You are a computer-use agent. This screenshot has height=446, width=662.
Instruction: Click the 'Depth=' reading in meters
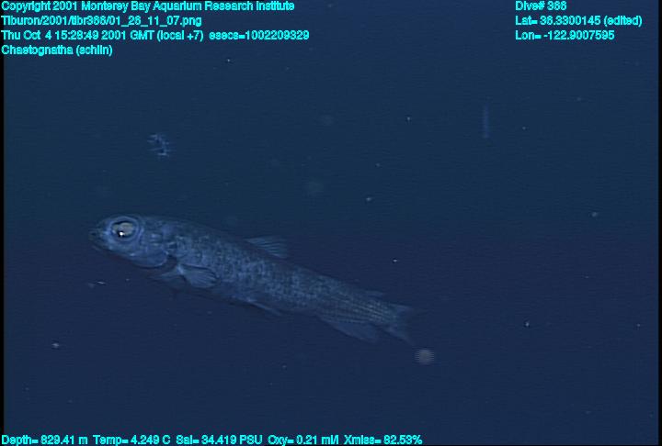pyautogui.click(x=44, y=440)
